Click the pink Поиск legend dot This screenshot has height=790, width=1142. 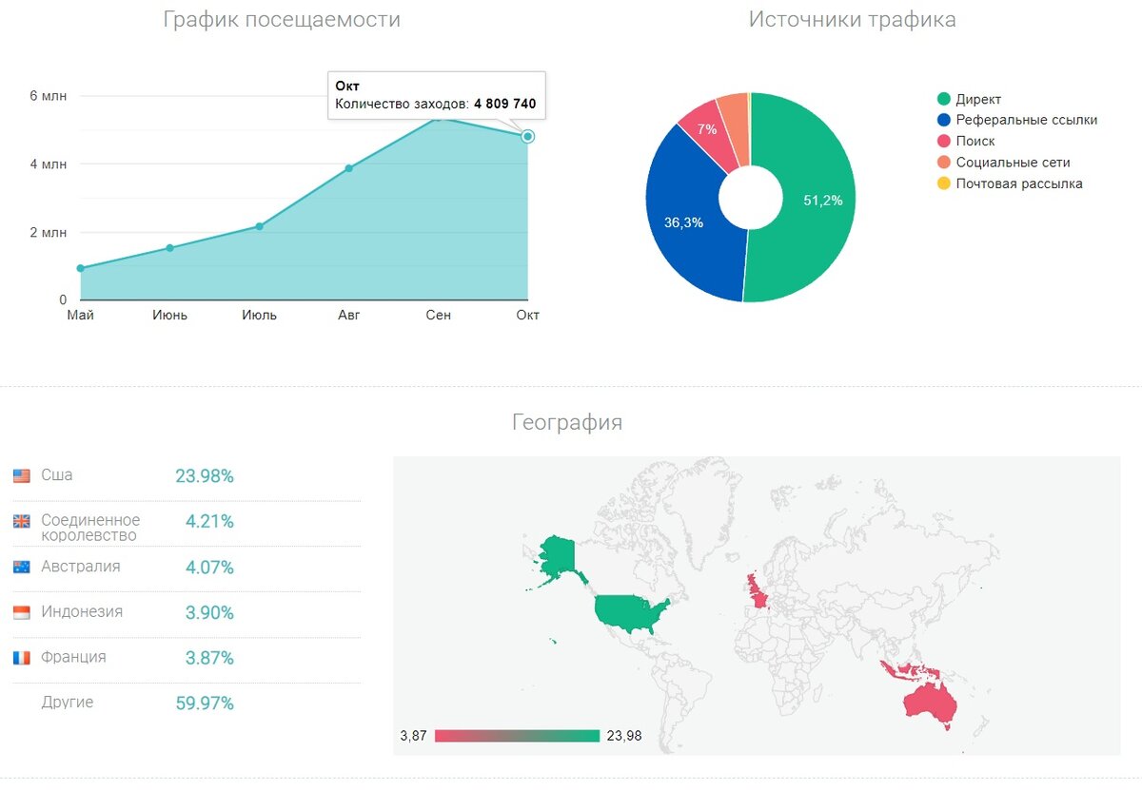click(943, 141)
